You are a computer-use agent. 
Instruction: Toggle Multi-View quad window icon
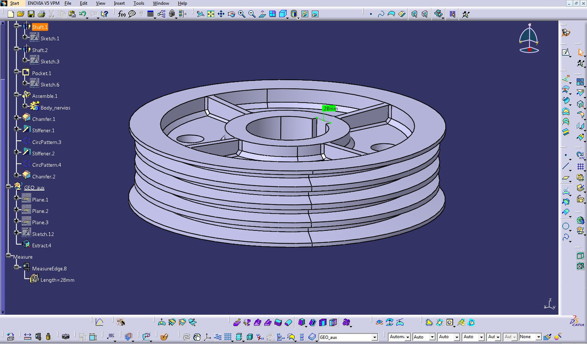[272, 14]
